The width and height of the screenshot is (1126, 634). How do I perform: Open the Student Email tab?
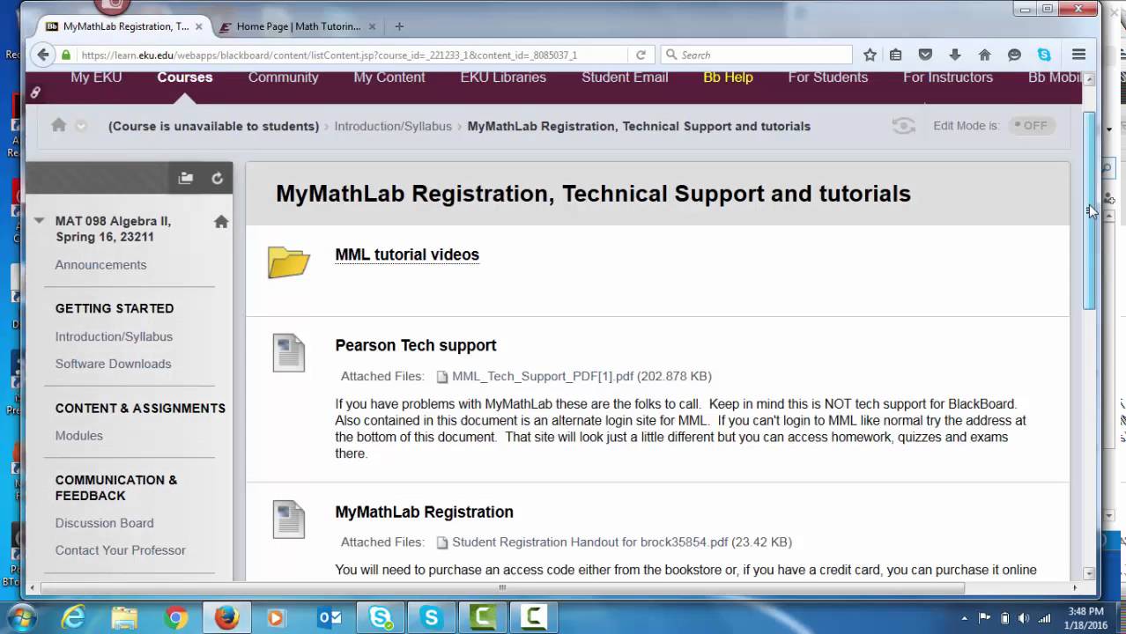click(625, 77)
